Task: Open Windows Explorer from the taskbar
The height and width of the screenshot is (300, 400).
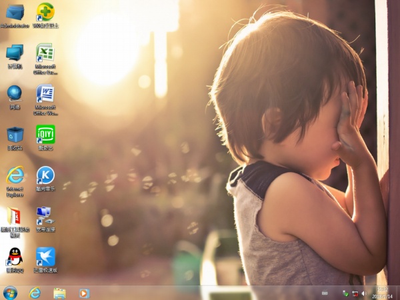Action: [x=59, y=293]
